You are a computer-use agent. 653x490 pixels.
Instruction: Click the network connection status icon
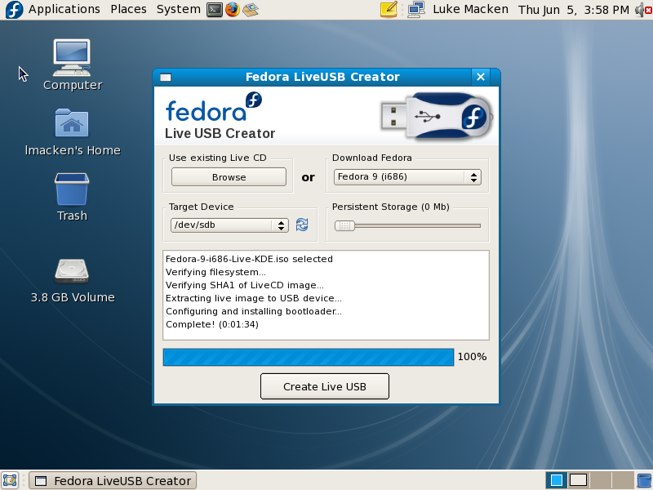pyautogui.click(x=416, y=10)
